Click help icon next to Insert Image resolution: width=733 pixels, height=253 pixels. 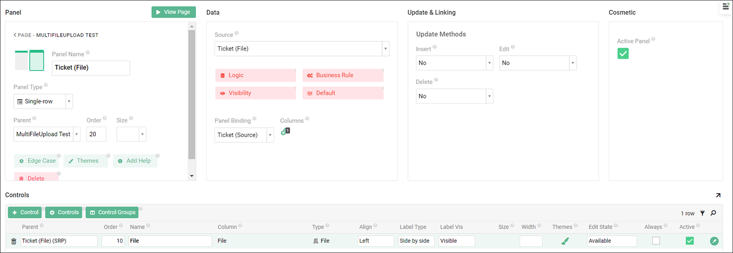pyautogui.click(x=434, y=47)
